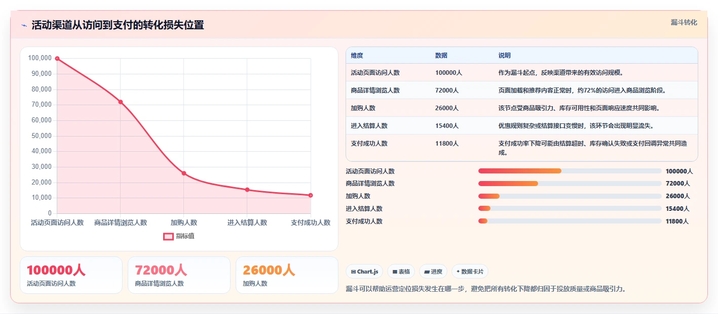Click the 数据 table column header
718x314 pixels.
coord(441,56)
